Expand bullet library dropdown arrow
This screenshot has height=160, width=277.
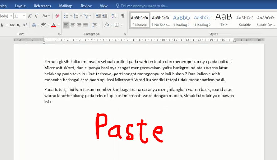tap(71, 16)
